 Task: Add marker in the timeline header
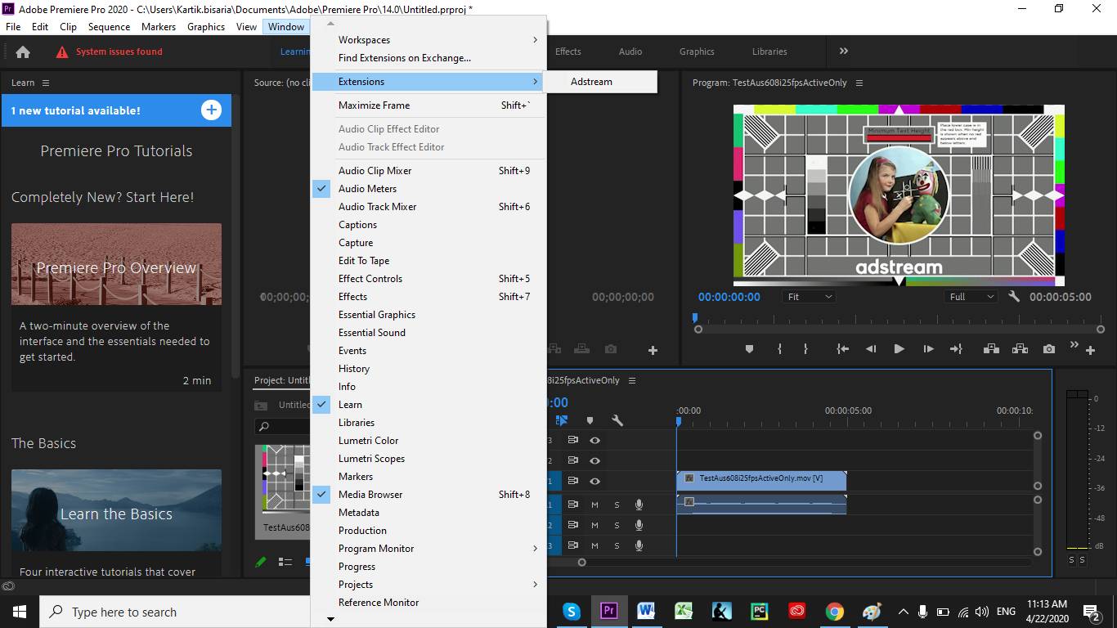[590, 420]
